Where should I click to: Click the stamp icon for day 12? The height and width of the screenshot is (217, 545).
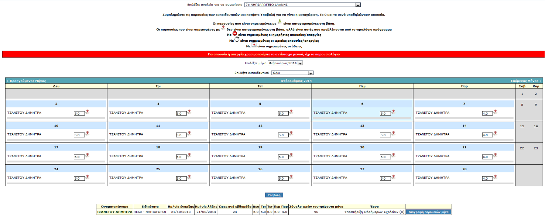[292, 134]
